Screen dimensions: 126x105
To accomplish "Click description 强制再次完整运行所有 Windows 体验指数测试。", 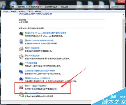I will point(44,36).
